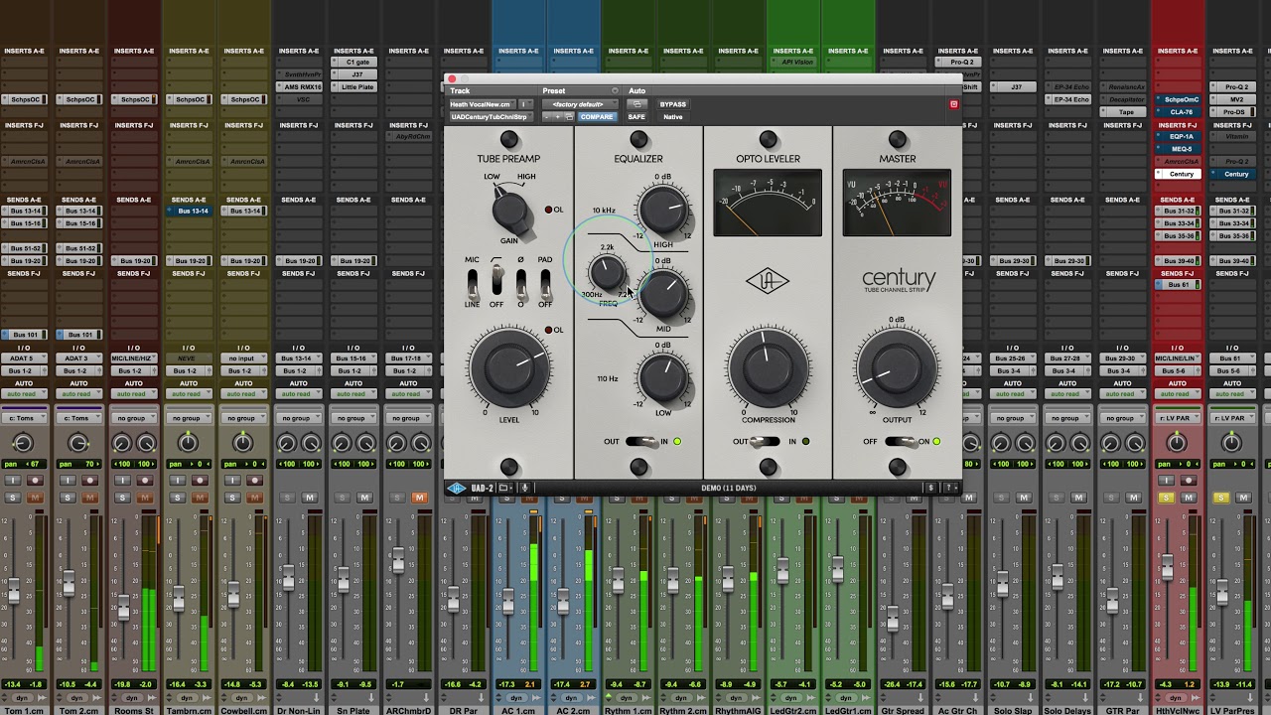1271x715 pixels.
Task: Click the Opto Leveler gain reduction meter
Action: pyautogui.click(x=768, y=203)
